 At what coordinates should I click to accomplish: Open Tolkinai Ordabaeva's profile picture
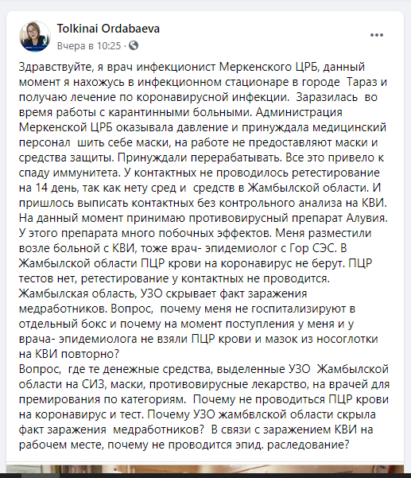pos(34,37)
